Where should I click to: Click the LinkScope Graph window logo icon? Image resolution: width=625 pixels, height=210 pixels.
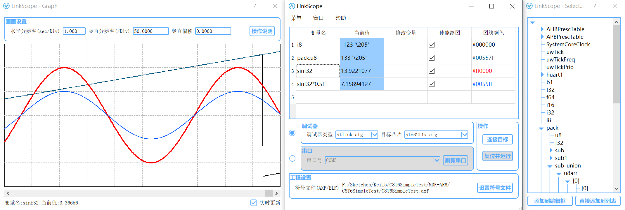6,6
